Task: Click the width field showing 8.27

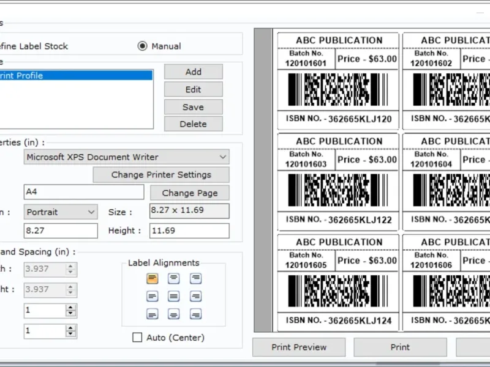Action: tap(61, 231)
